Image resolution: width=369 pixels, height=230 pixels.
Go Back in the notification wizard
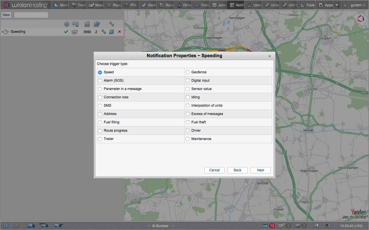coord(237,170)
